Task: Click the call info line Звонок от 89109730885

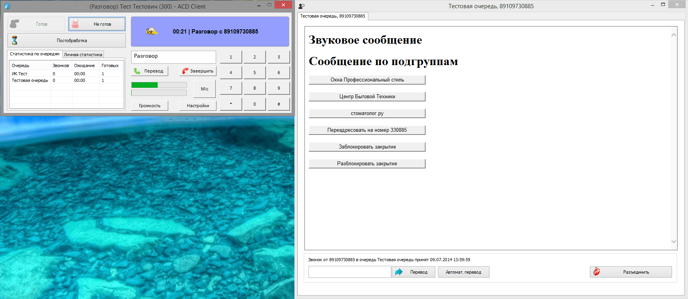Action: pyautogui.click(x=389, y=260)
